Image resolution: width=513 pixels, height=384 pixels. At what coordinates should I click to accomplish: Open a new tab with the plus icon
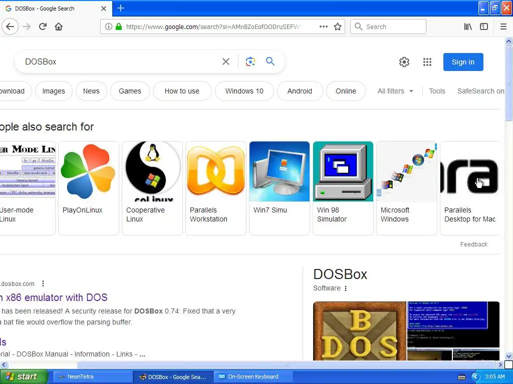pyautogui.click(x=120, y=8)
